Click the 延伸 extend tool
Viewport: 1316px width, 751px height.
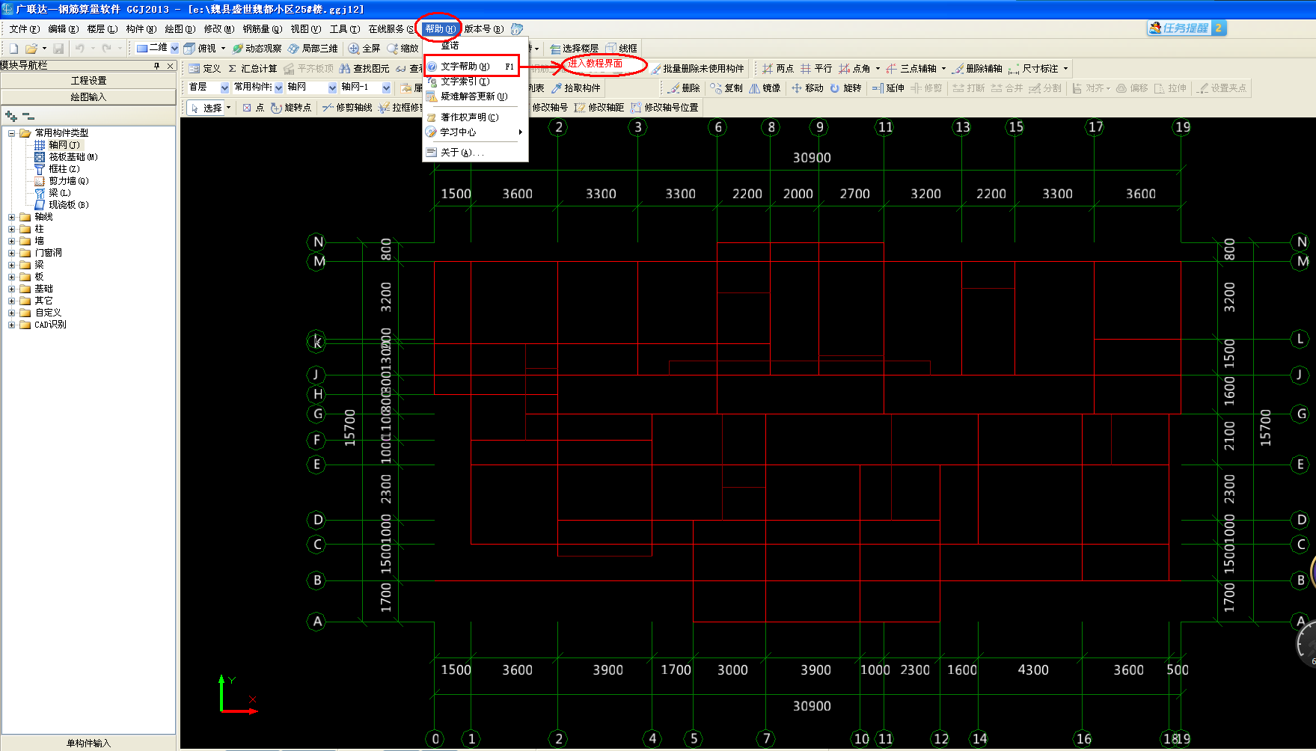click(x=888, y=88)
